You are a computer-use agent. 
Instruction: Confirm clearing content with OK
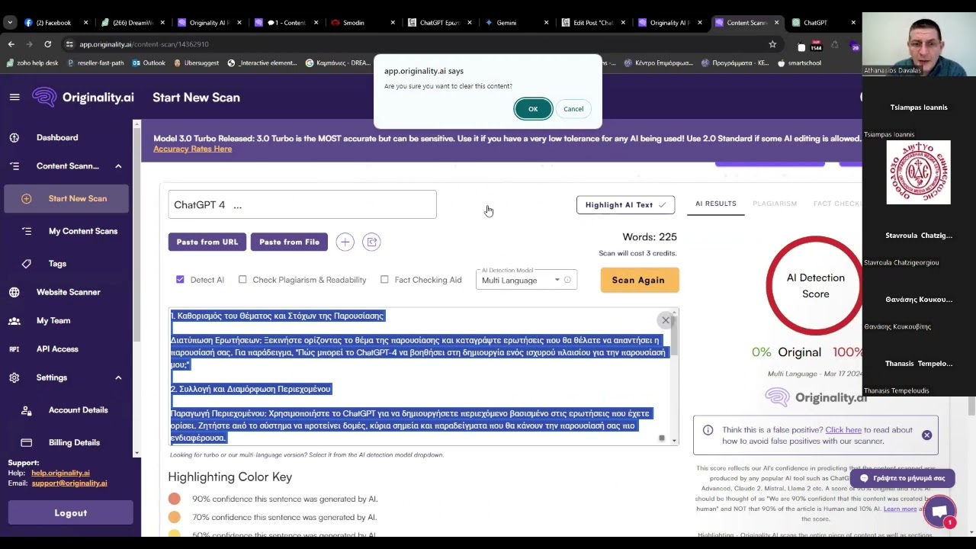point(533,109)
